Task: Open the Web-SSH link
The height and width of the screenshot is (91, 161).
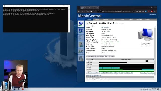Action: pos(130,73)
